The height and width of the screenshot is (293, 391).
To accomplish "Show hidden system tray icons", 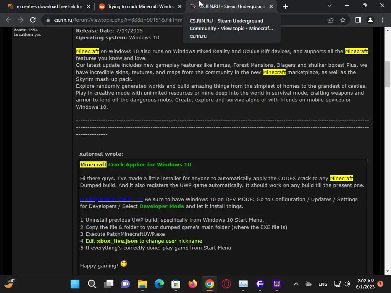I will pyautogui.click(x=296, y=284).
